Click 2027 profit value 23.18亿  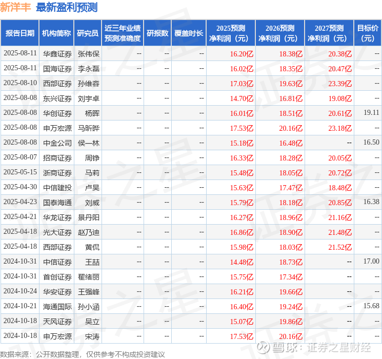(340, 128)
